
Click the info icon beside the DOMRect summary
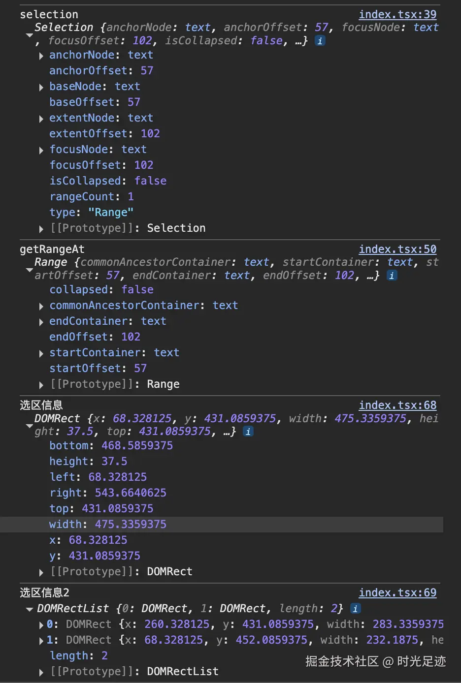pyautogui.click(x=248, y=432)
